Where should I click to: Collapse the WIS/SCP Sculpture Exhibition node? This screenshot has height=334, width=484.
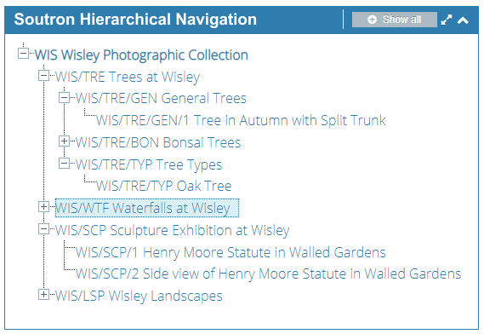click(44, 229)
